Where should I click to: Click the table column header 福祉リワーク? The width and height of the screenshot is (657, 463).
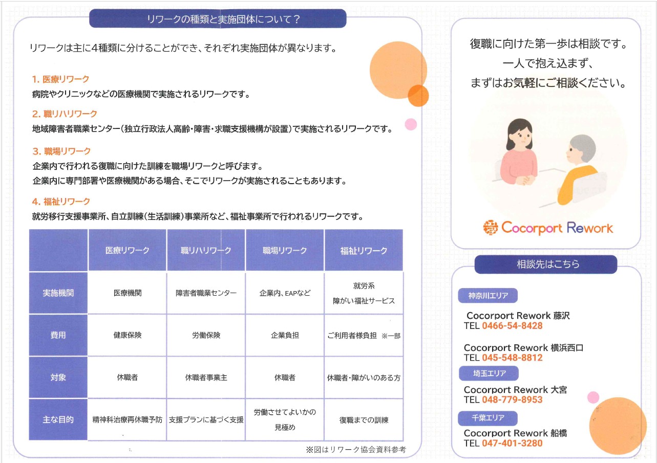coord(364,250)
